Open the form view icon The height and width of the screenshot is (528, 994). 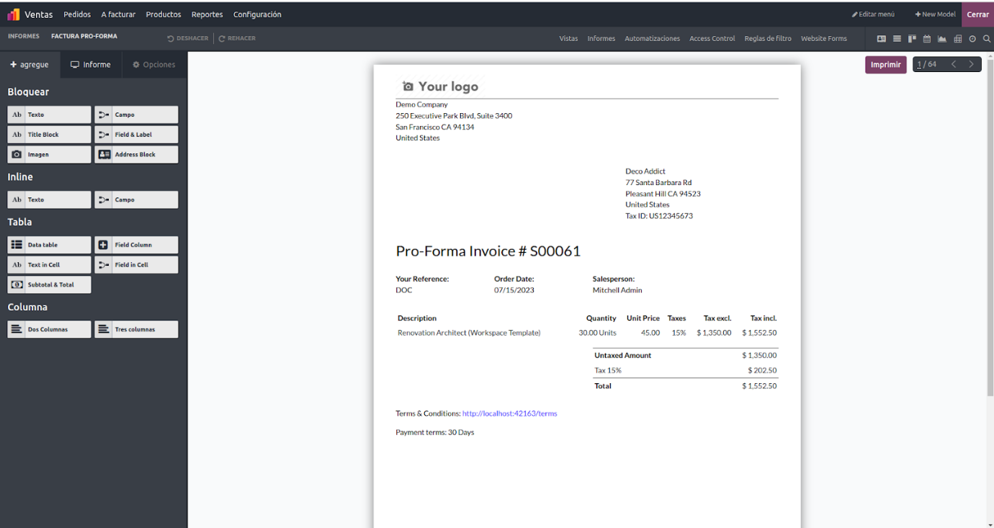coord(882,39)
